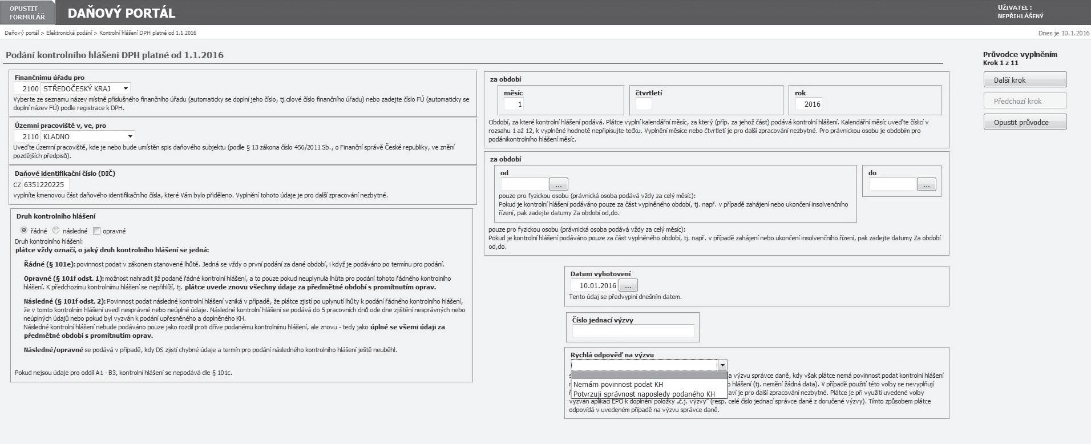Viewport: 1091px width, 444px height.
Task: Open the Elektronická podání breadcrumb link
Action: click(x=69, y=33)
